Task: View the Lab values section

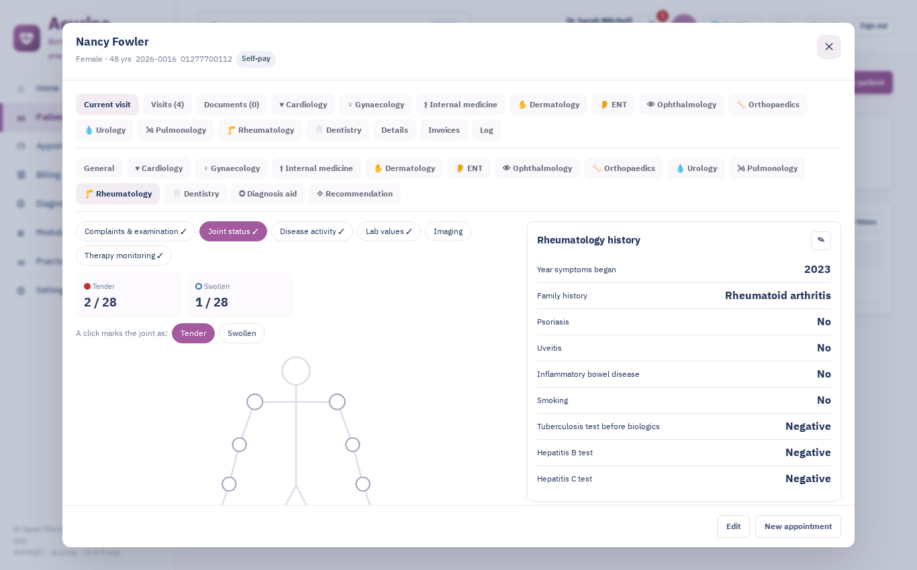Action: pos(389,231)
